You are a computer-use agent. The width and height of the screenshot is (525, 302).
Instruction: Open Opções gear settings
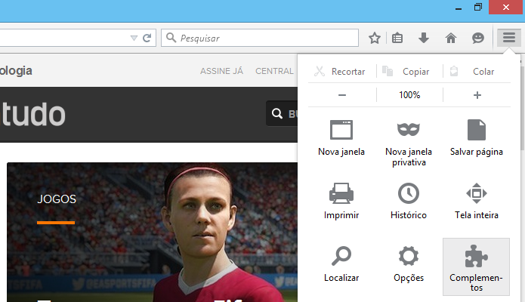409,264
